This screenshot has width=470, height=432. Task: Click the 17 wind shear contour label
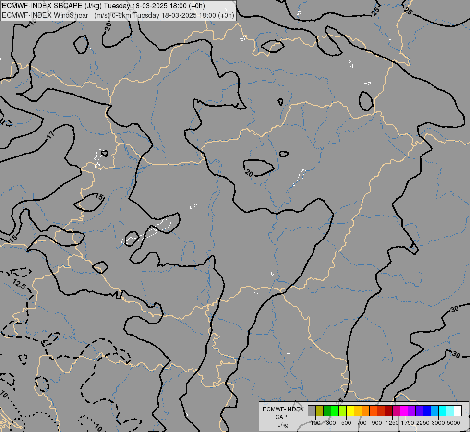[x=51, y=135]
